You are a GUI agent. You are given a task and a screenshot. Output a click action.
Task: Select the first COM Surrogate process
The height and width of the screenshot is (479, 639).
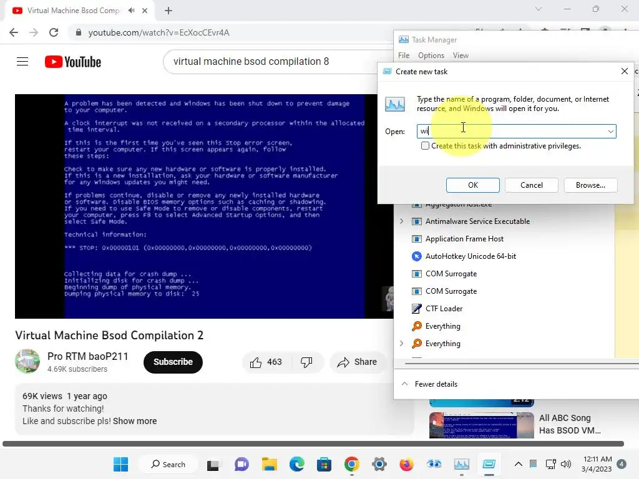[x=505, y=274]
